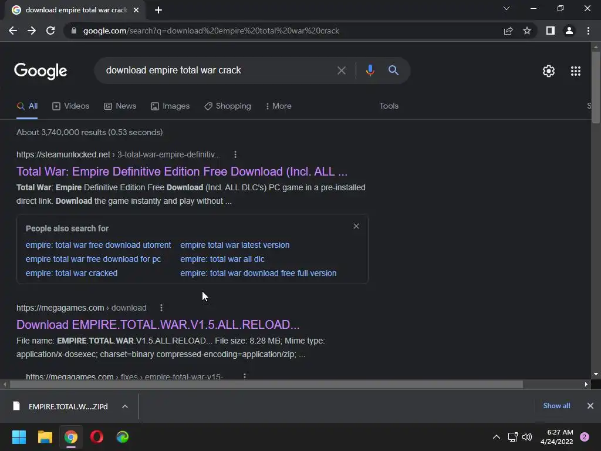The height and width of the screenshot is (451, 601).
Task: Share this page via the share icon
Action: 508,31
